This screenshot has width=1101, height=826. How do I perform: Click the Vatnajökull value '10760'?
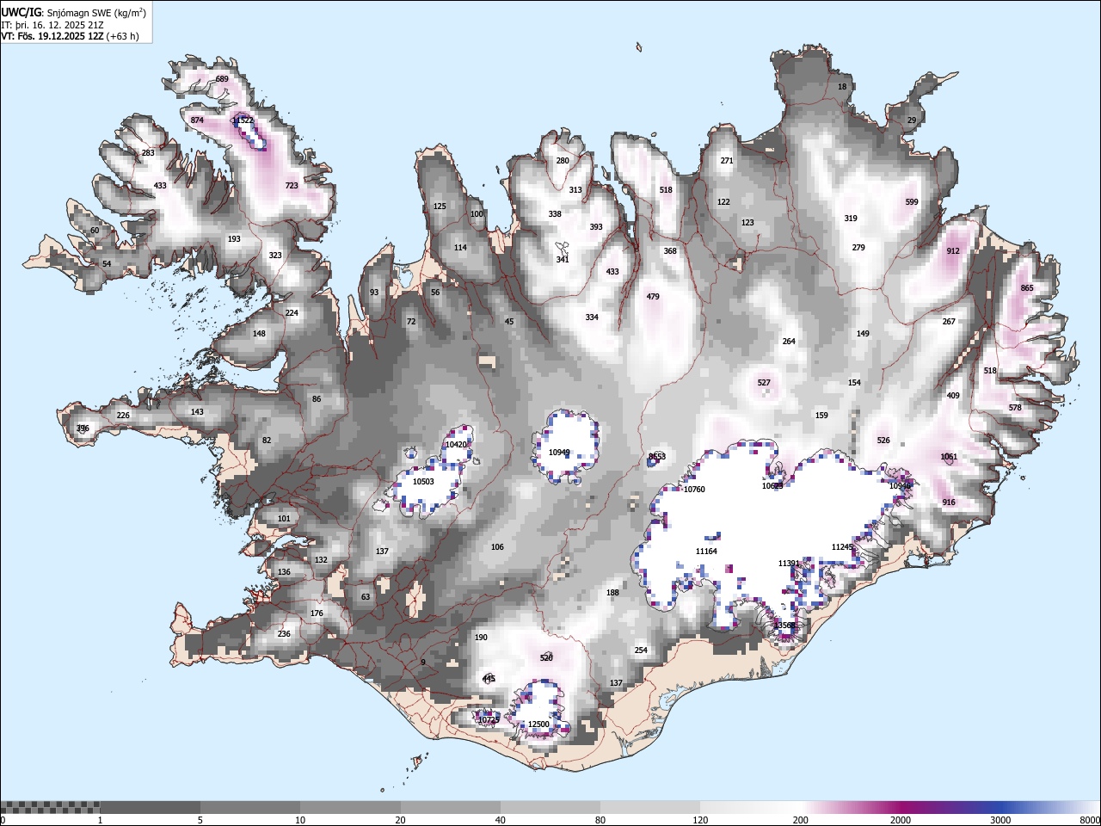pyautogui.click(x=694, y=490)
